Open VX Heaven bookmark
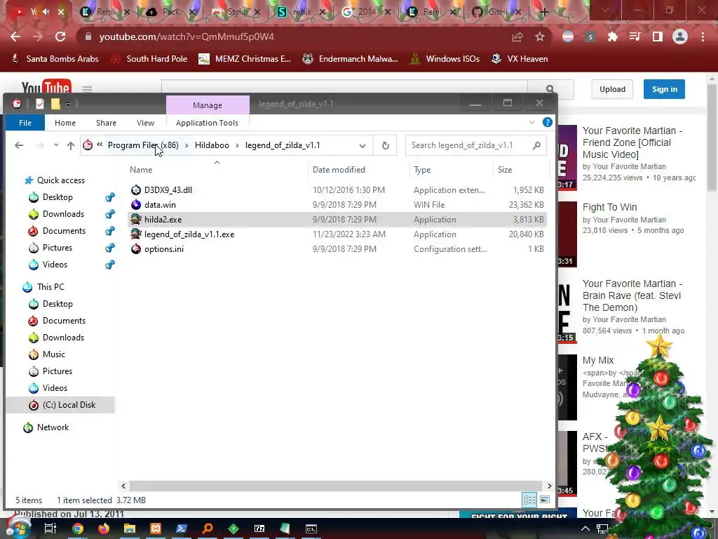This screenshot has width=718, height=539. click(x=520, y=59)
